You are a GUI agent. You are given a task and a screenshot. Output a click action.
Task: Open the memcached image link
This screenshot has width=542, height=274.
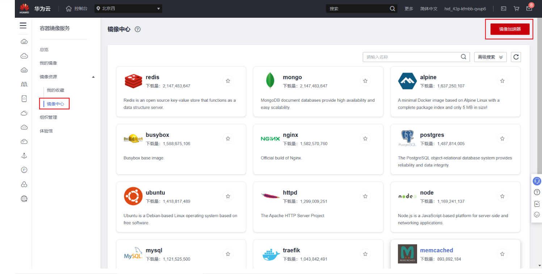coord(436,250)
